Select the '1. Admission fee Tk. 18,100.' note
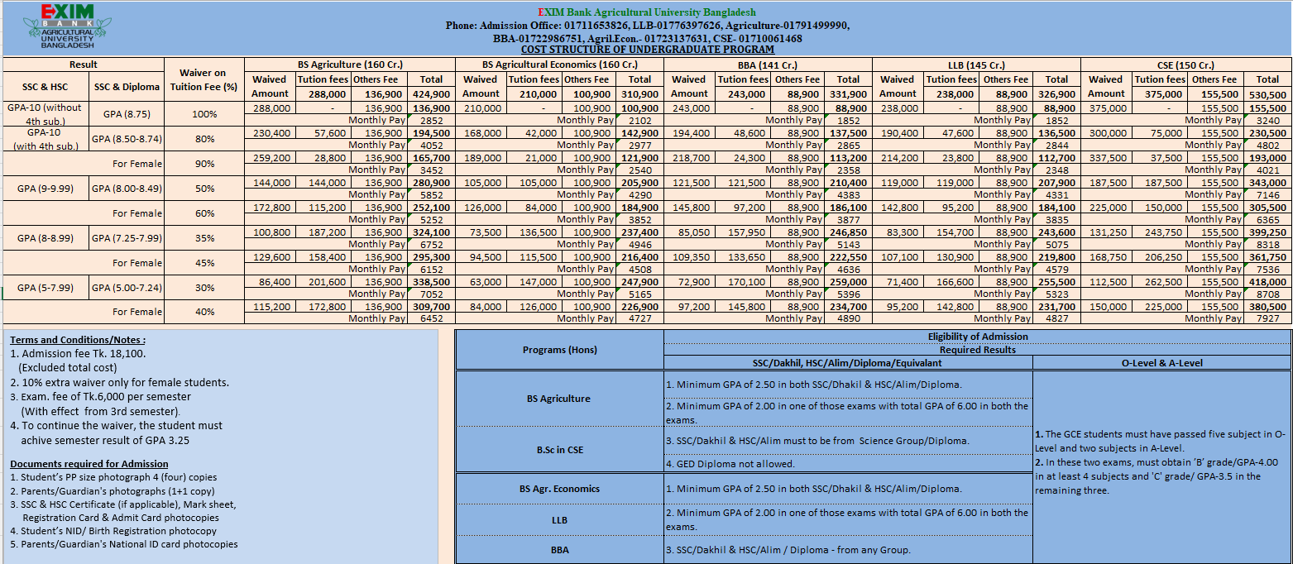Viewport: 1293px width, 564px height. pos(78,353)
